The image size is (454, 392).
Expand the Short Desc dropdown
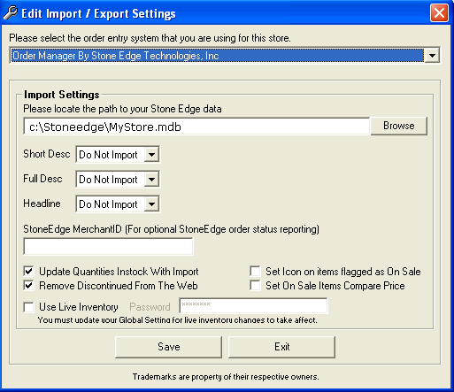151,154
